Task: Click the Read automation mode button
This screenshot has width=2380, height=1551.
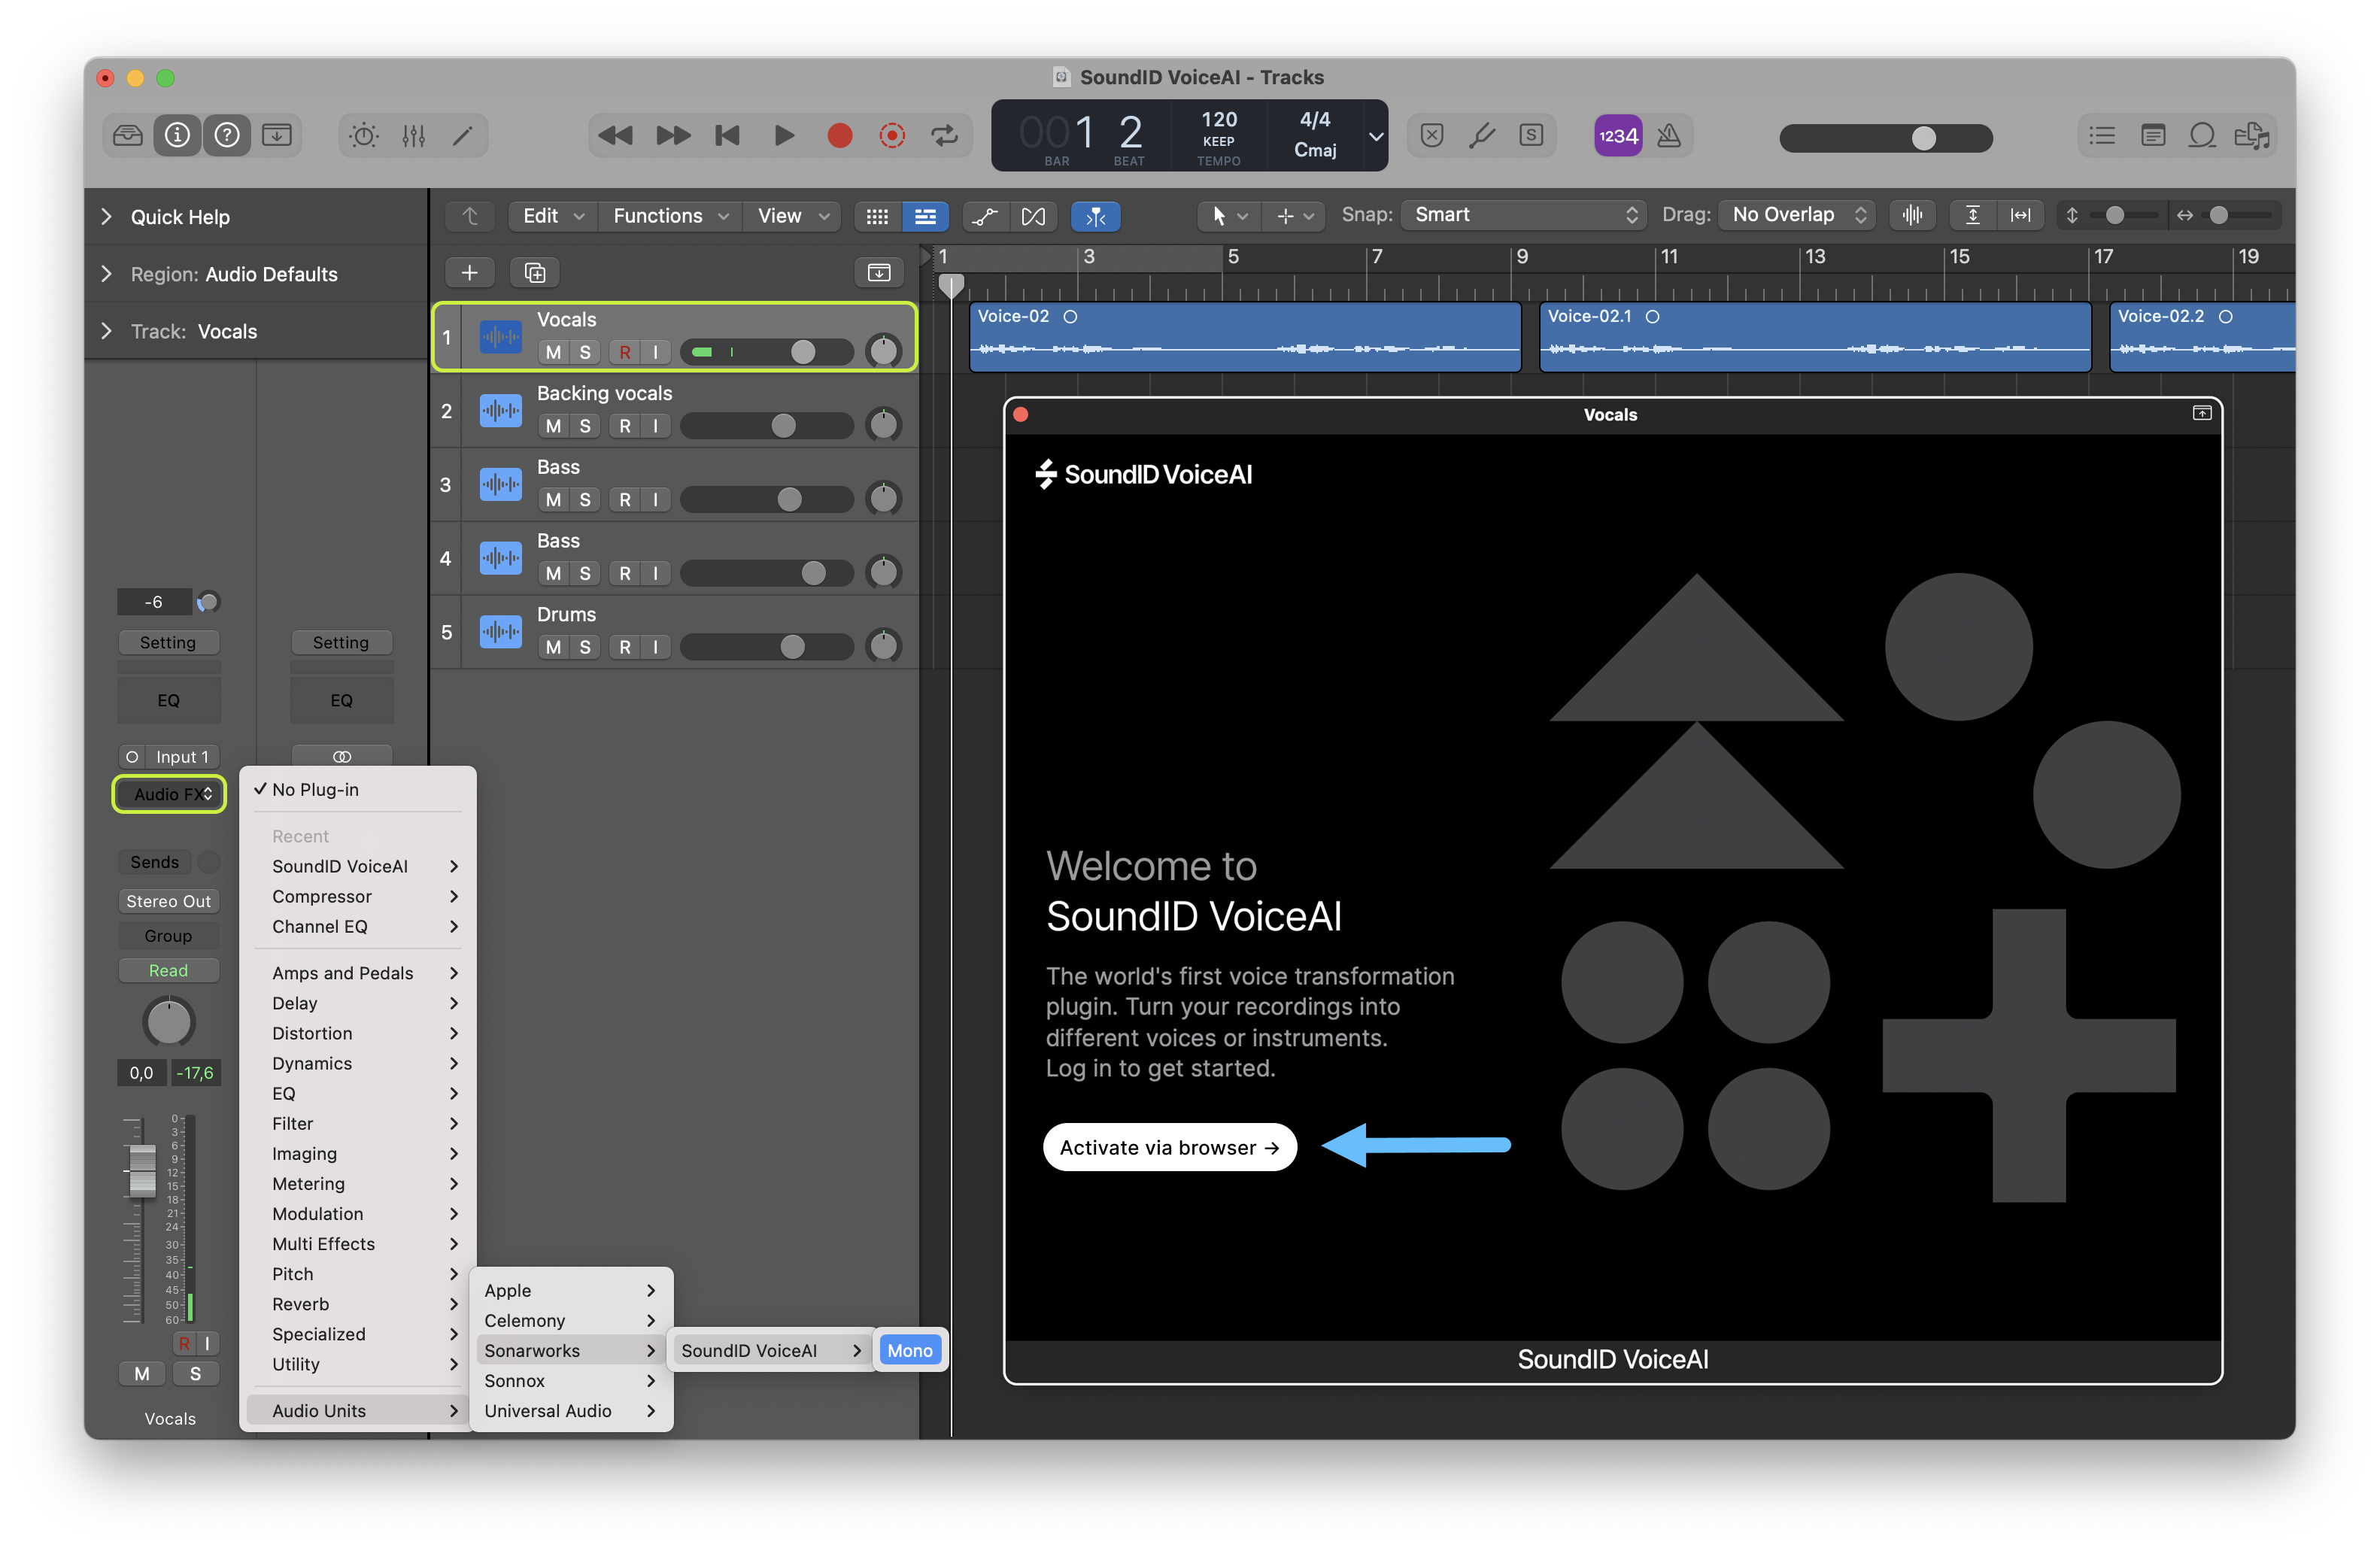Action: [168, 970]
